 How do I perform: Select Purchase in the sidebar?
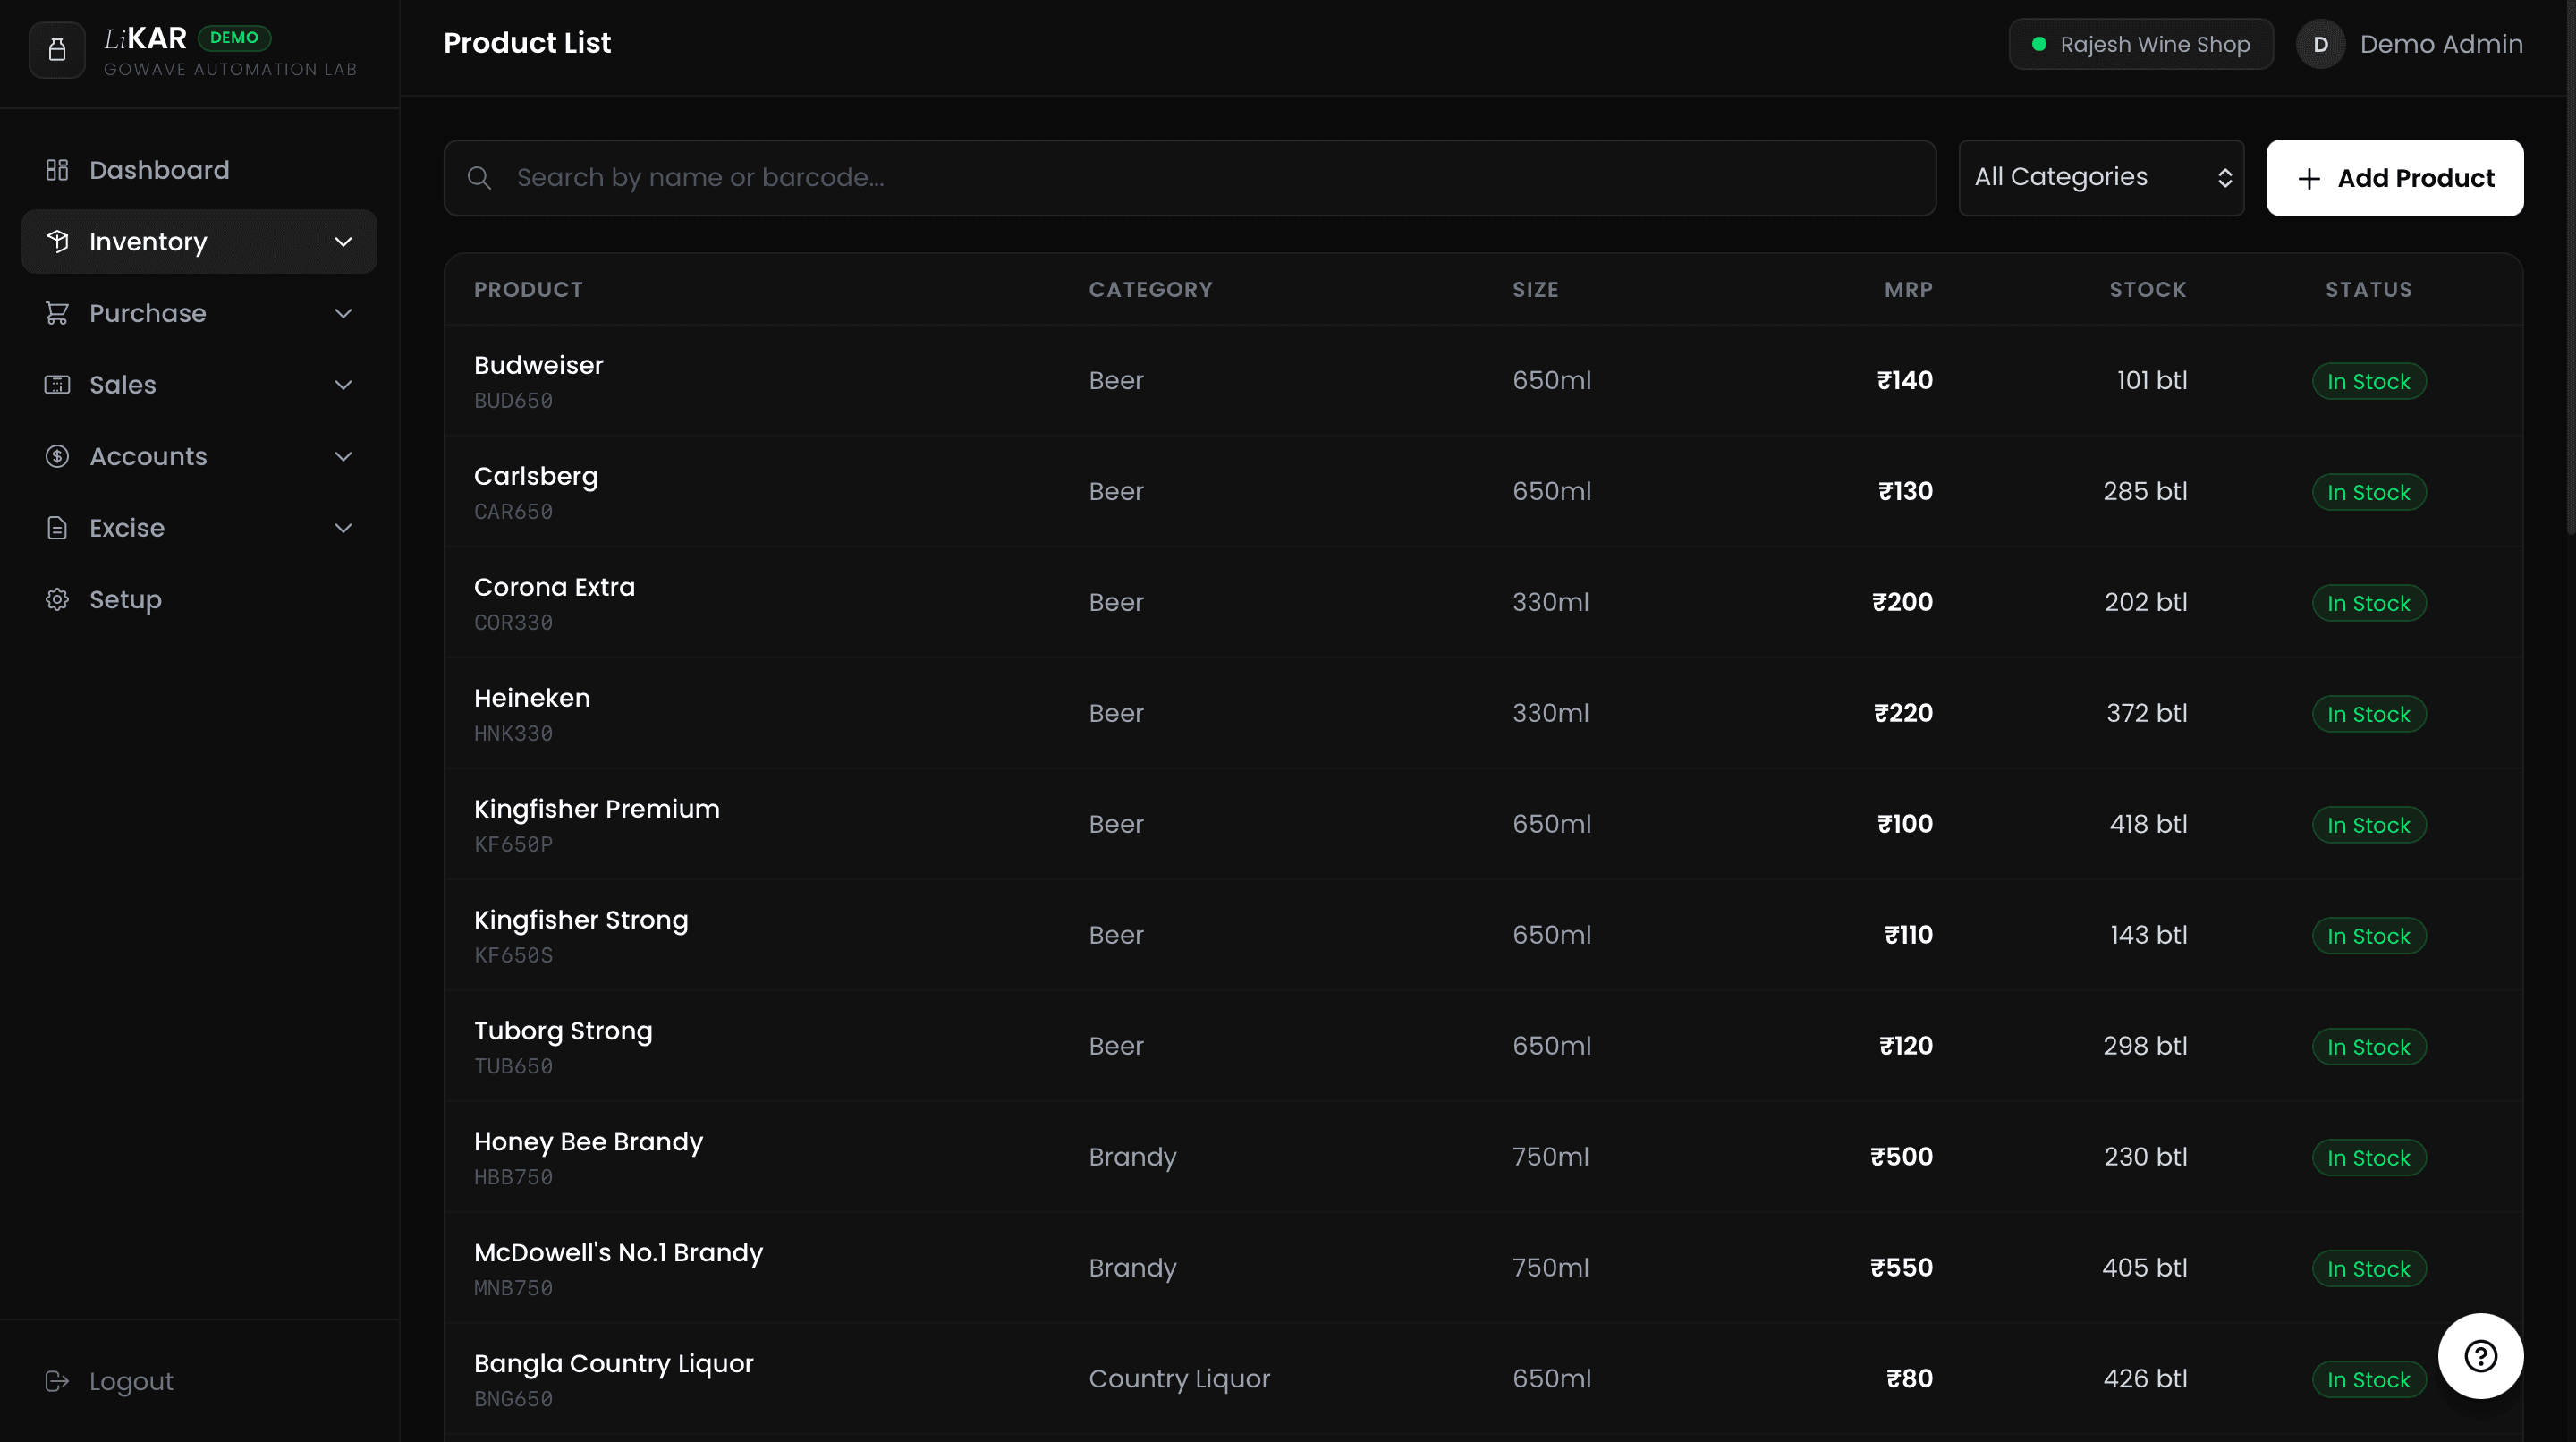coord(200,313)
